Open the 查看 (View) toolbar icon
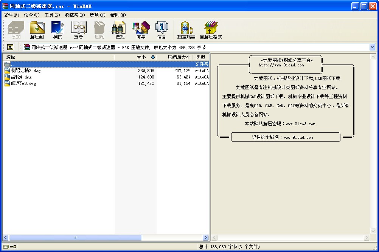Screen dimensions: 379x252 (78, 30)
